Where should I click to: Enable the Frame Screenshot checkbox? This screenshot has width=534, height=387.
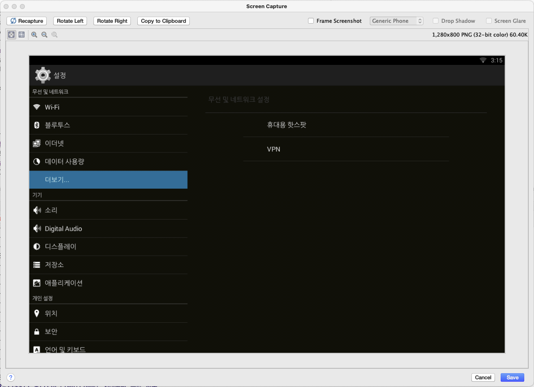point(311,21)
